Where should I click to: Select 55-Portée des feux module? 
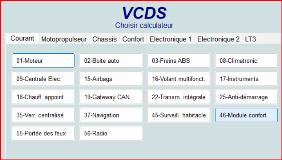(43, 133)
